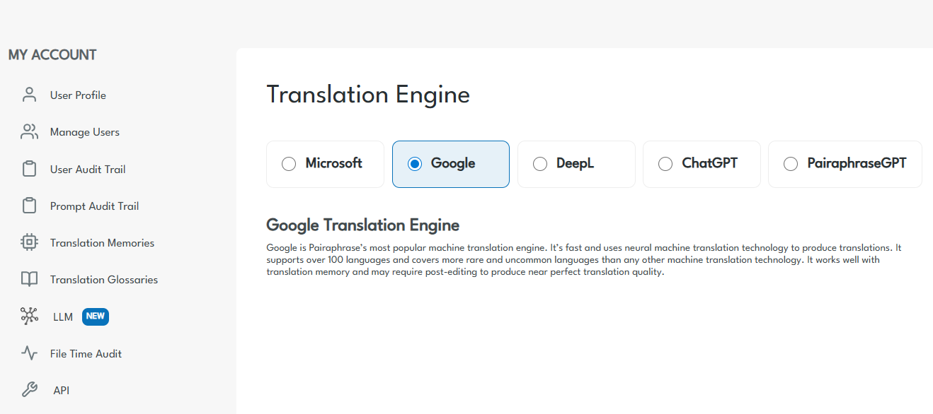
Task: Click the NEW badge next to LLM
Action: (95, 316)
